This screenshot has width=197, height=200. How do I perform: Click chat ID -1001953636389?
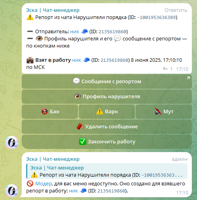[157, 17]
